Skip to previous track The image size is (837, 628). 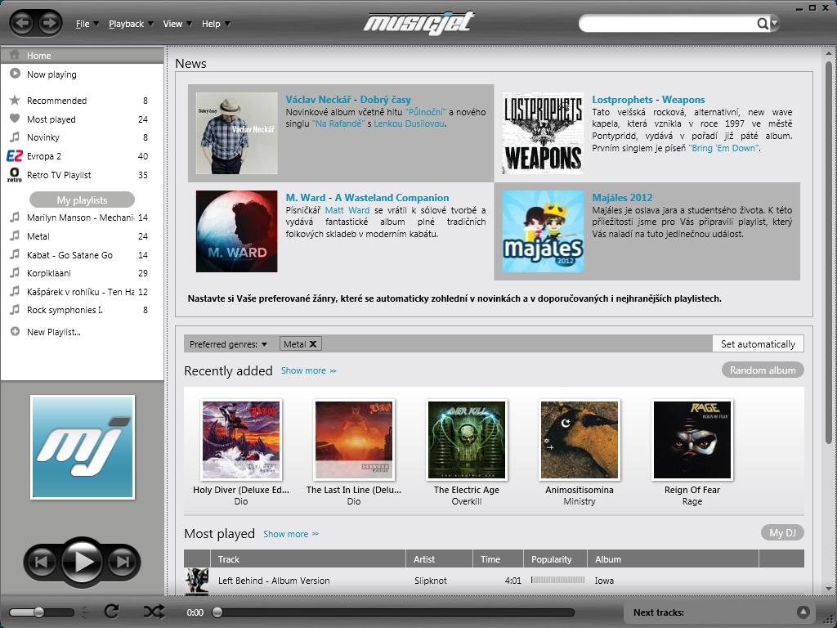point(41,562)
